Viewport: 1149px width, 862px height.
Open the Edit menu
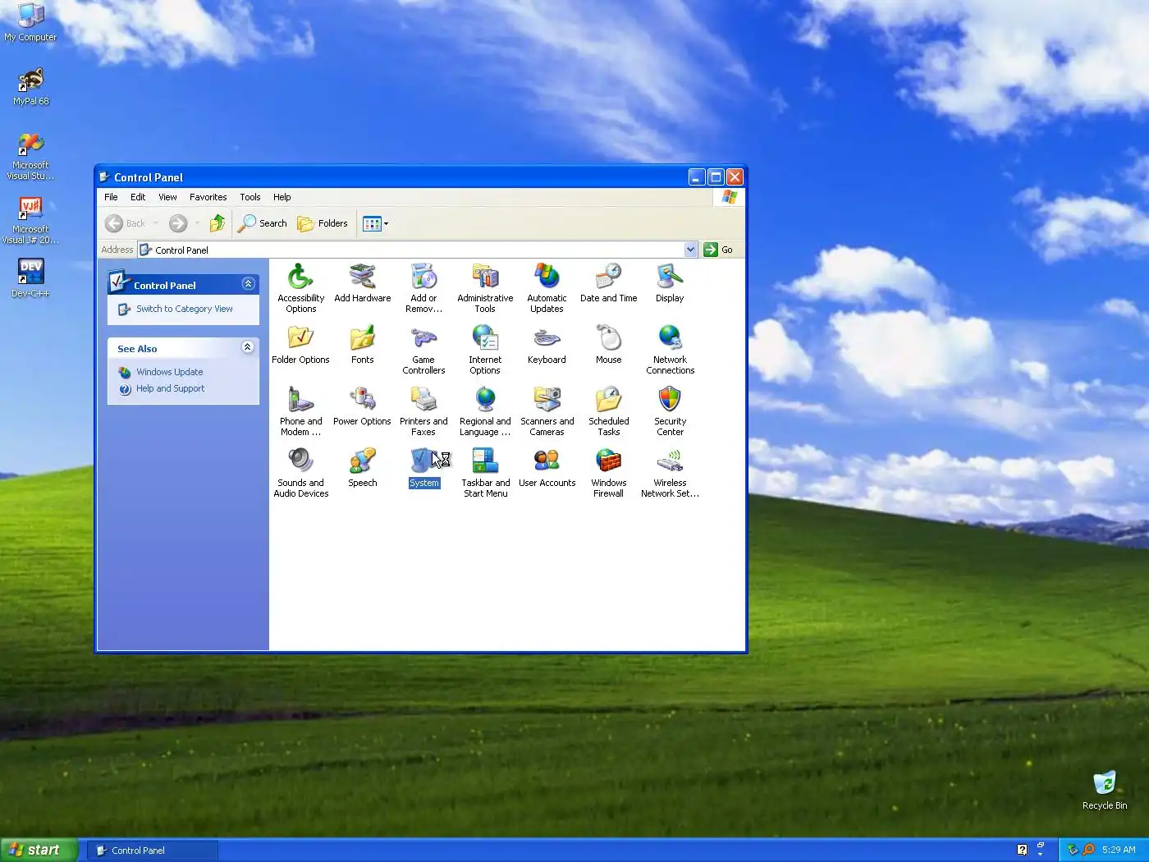pos(138,197)
